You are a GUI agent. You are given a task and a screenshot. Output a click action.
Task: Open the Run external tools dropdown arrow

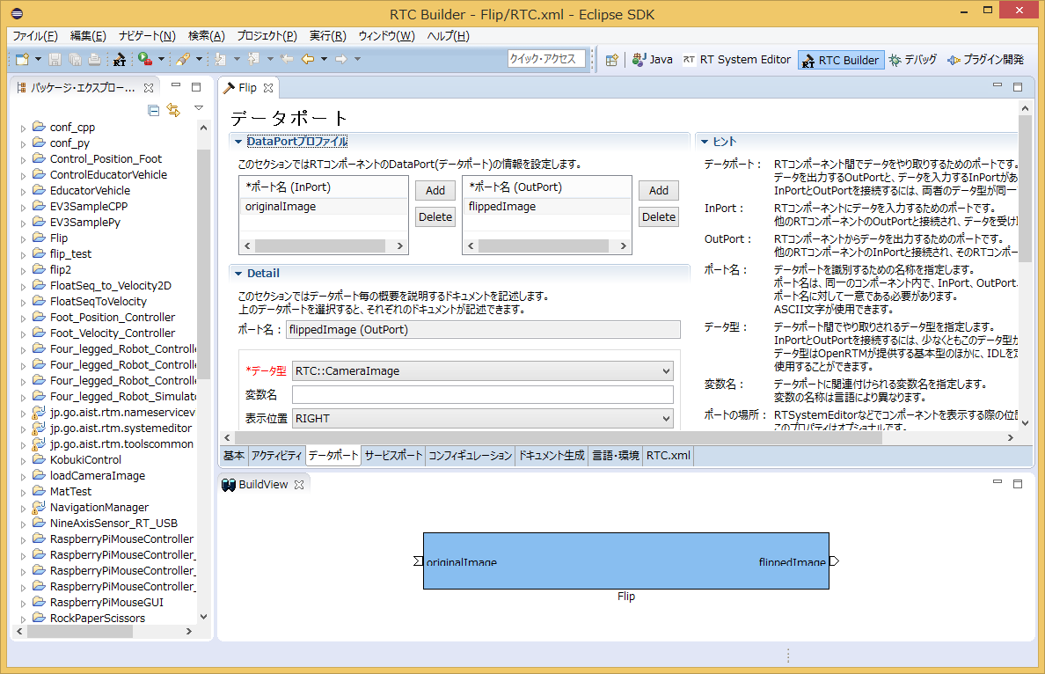coord(161,59)
